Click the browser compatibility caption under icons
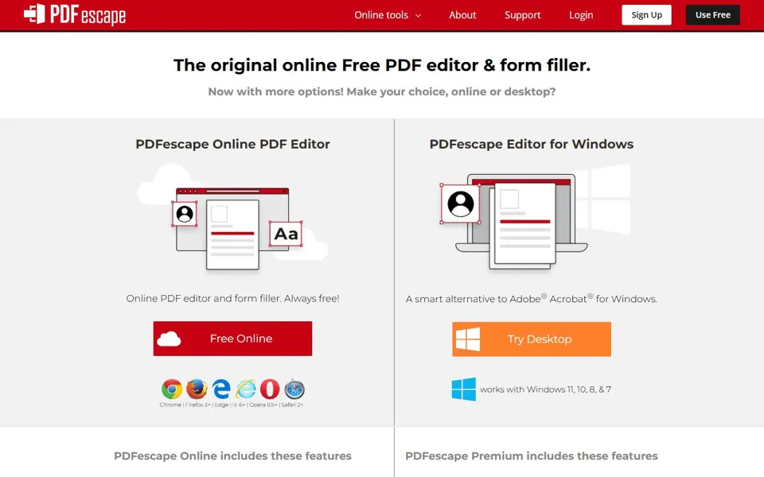 232,405
